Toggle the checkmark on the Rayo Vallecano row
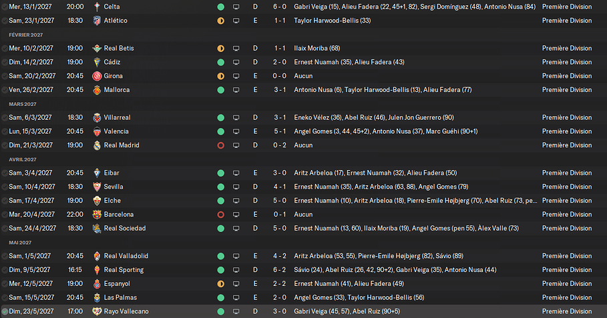Screen dimensions: 607x318 (5, 311)
